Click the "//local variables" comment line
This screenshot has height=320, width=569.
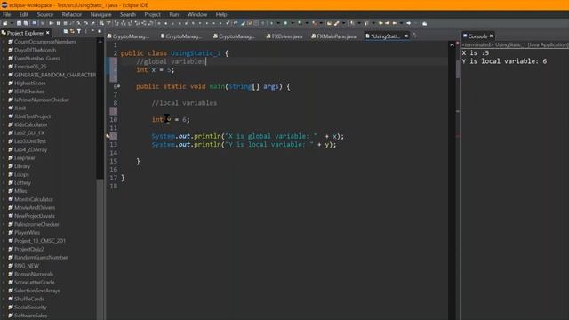184,103
